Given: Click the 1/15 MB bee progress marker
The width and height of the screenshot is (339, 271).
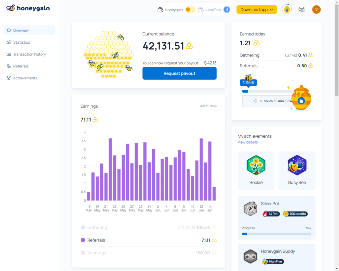Looking at the screenshot, I should coord(248,80).
